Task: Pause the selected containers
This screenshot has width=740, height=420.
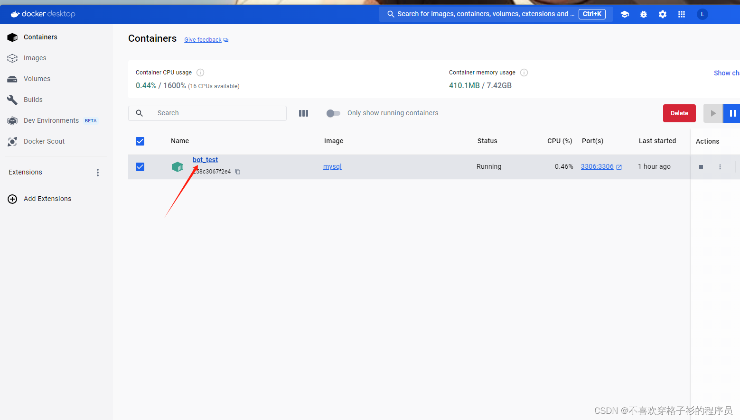Action: pyautogui.click(x=732, y=113)
